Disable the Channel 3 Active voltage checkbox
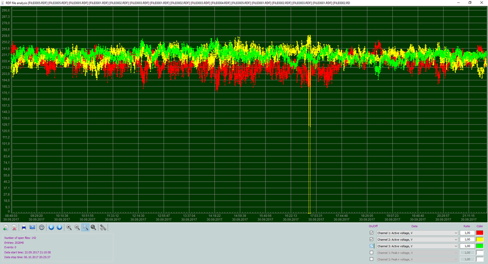Viewport: 488px width, 264px height. pos(372,246)
